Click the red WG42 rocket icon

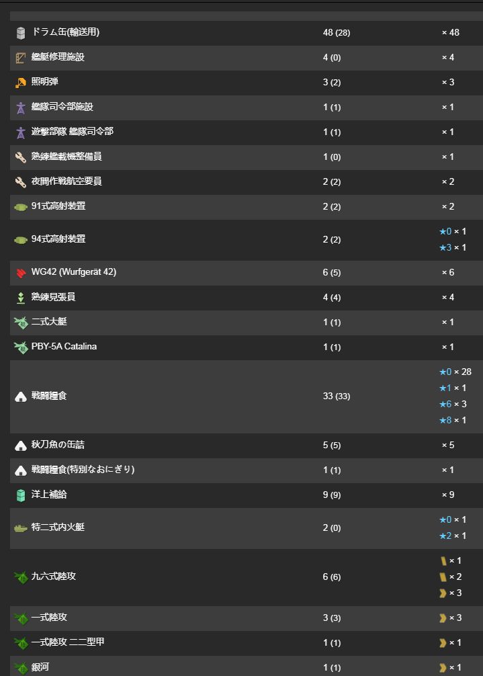[x=21, y=273]
